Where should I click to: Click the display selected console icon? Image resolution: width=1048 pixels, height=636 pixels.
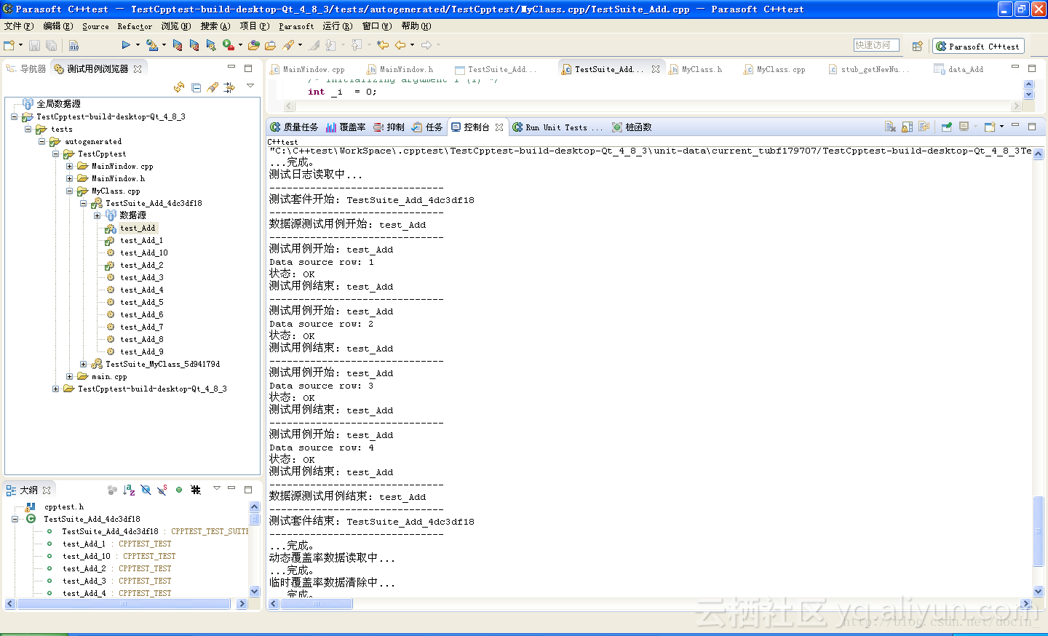(964, 127)
